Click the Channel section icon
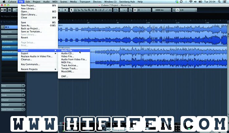 23,100
